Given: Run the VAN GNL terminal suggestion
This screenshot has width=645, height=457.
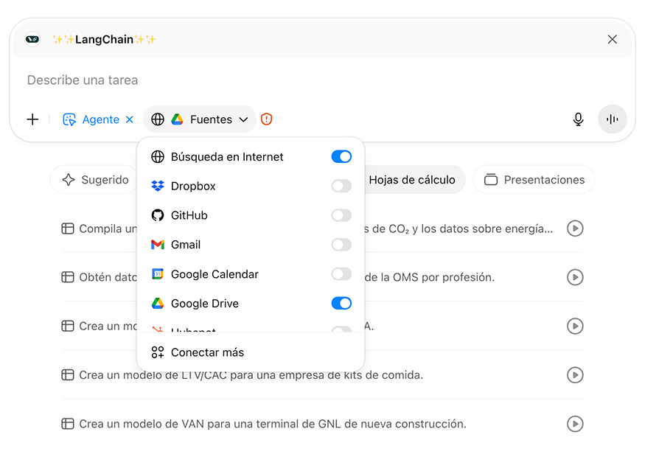Looking at the screenshot, I should [x=575, y=424].
